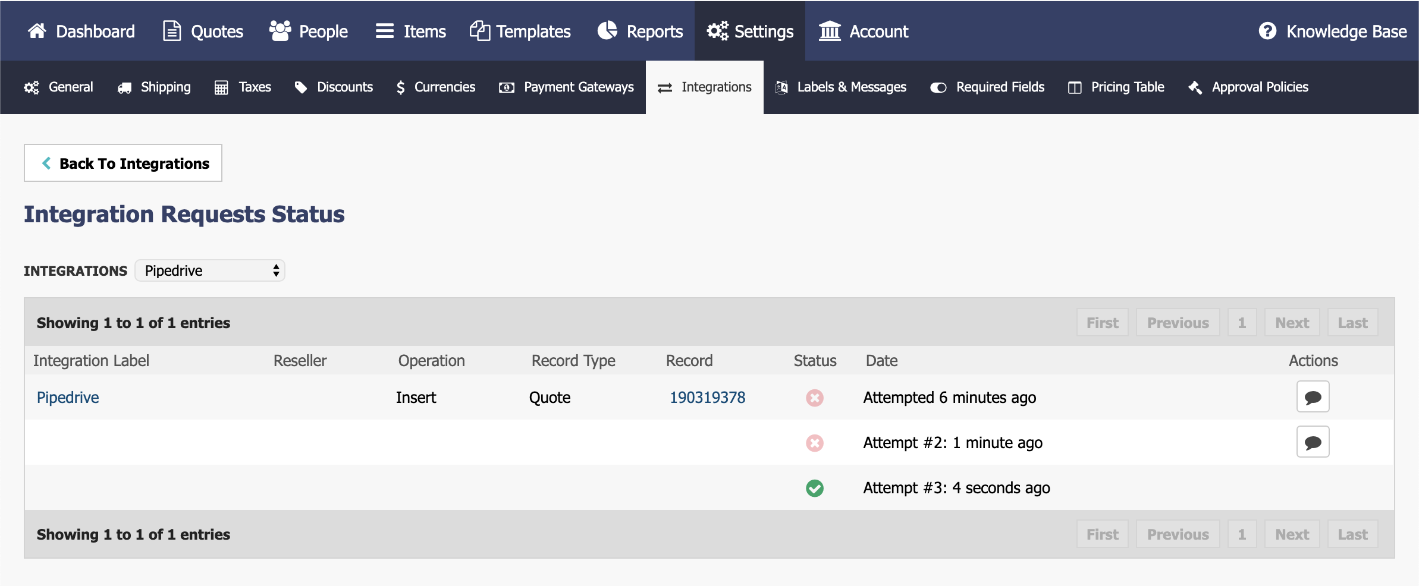1419x586 pixels.
Task: Go to the Quotes section
Action: click(x=203, y=31)
